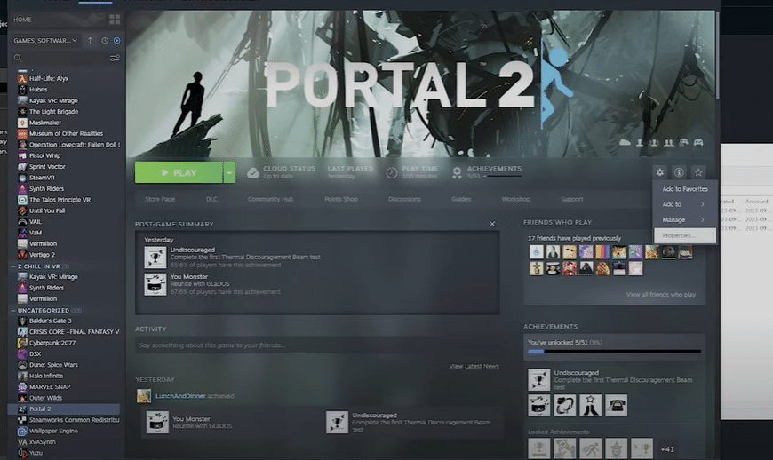
Task: Open View all friends who play
Action: tap(660, 295)
